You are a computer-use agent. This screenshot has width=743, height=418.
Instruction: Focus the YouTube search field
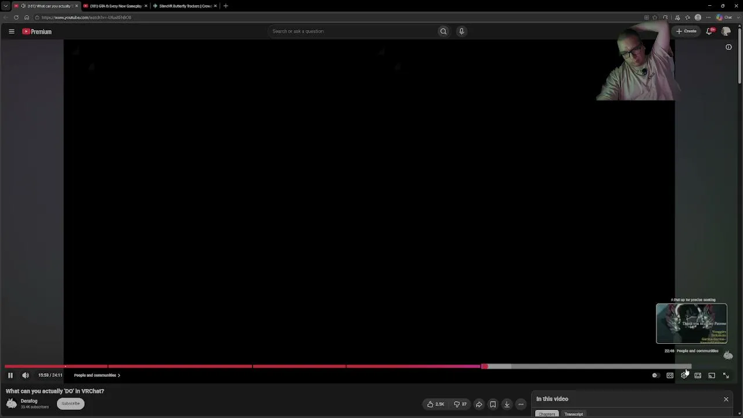point(352,31)
